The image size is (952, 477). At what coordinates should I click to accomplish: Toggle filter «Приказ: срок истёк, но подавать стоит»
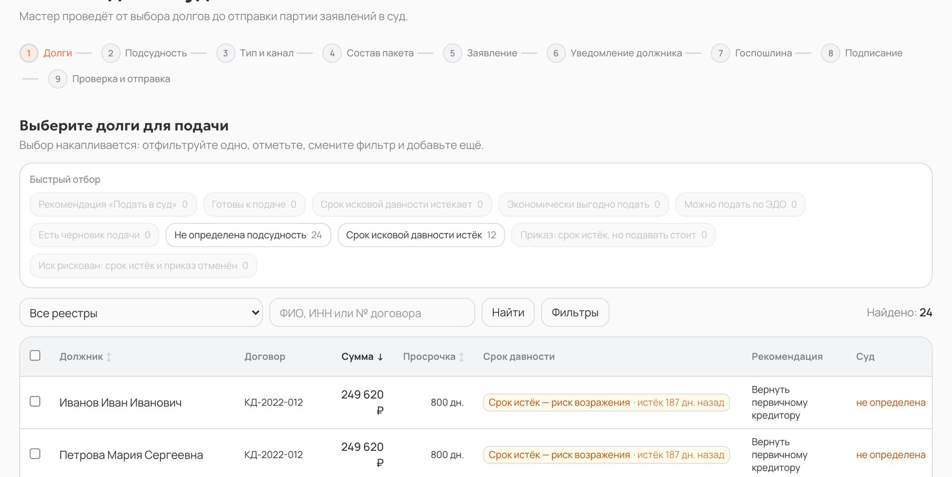[x=613, y=235]
